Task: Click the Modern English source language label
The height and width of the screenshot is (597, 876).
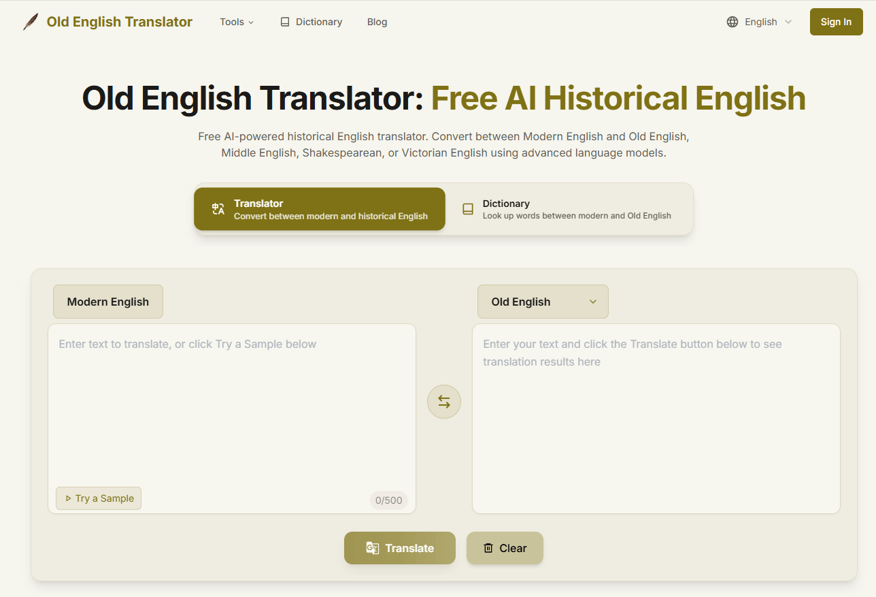Action: point(108,302)
